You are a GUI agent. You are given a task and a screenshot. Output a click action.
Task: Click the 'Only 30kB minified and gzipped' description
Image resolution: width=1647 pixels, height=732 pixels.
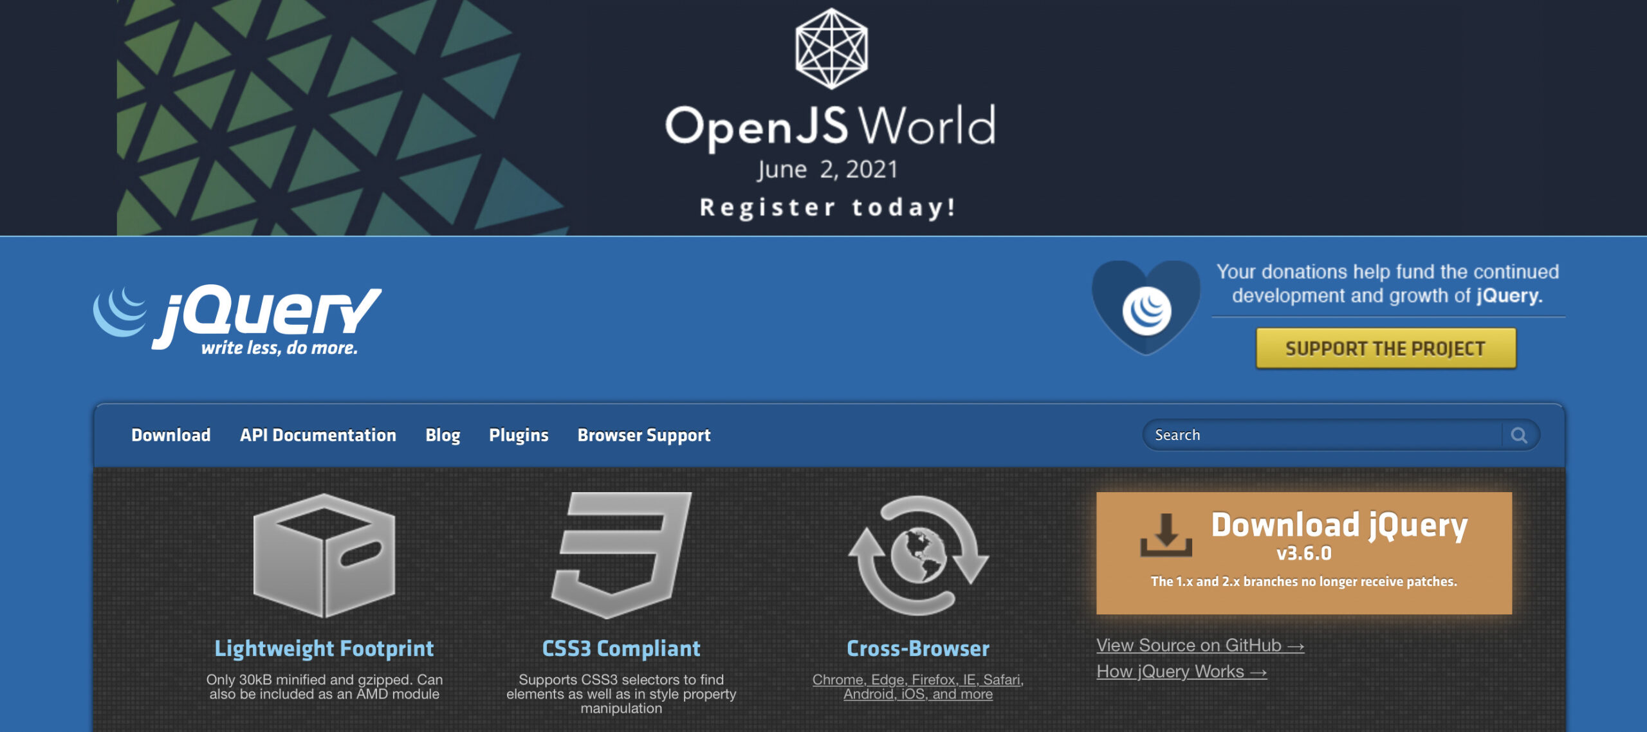[x=324, y=687]
